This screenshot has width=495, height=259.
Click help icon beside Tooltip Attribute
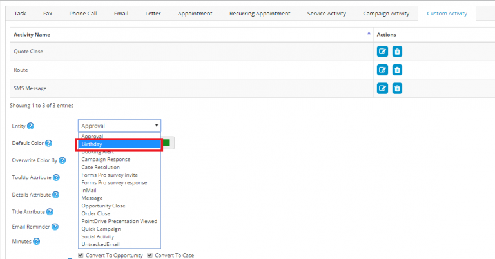pyautogui.click(x=56, y=177)
